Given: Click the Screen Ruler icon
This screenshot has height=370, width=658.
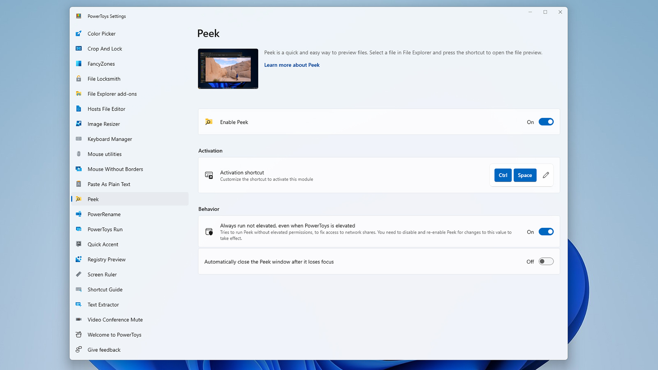Looking at the screenshot, I should coord(79,274).
